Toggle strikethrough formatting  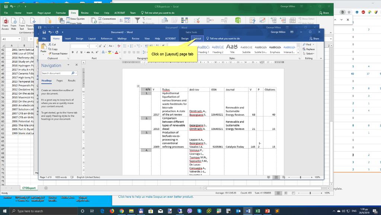tap(88, 52)
